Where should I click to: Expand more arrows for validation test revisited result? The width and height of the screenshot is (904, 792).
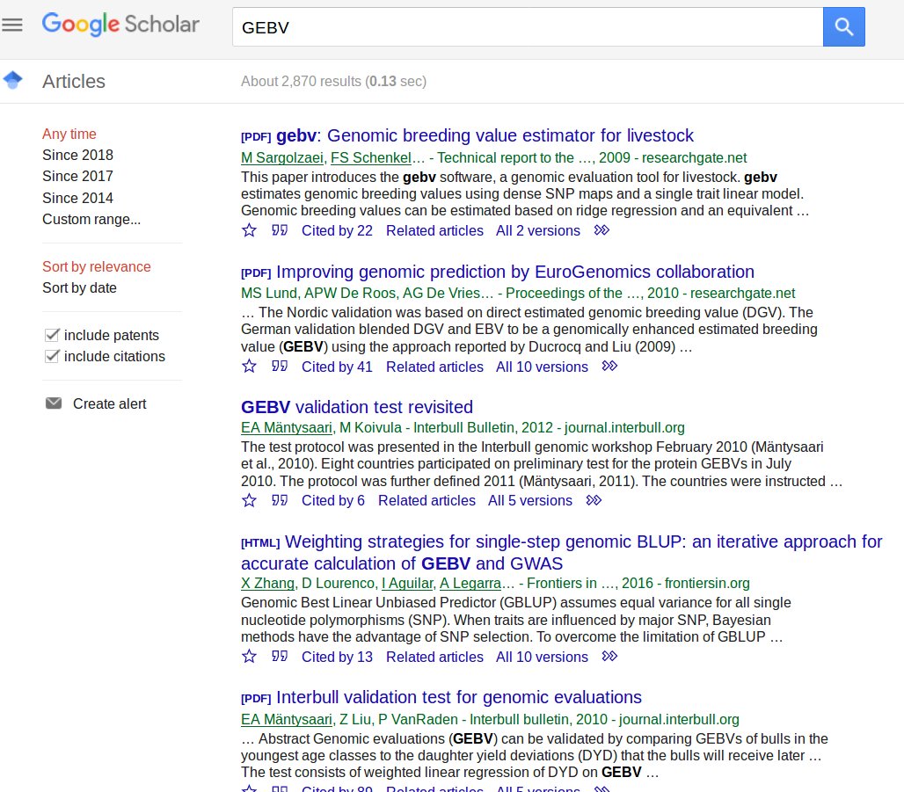pos(594,500)
